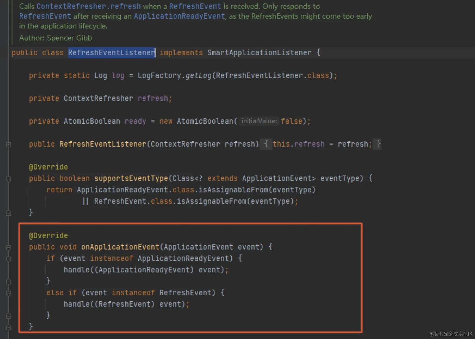475x339 pixels.
Task: Click the @Override above supportsEventType
Action: tap(48, 167)
